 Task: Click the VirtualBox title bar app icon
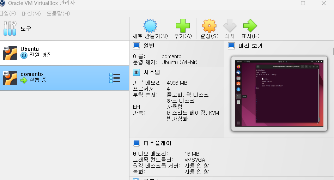click(x=2, y=3)
